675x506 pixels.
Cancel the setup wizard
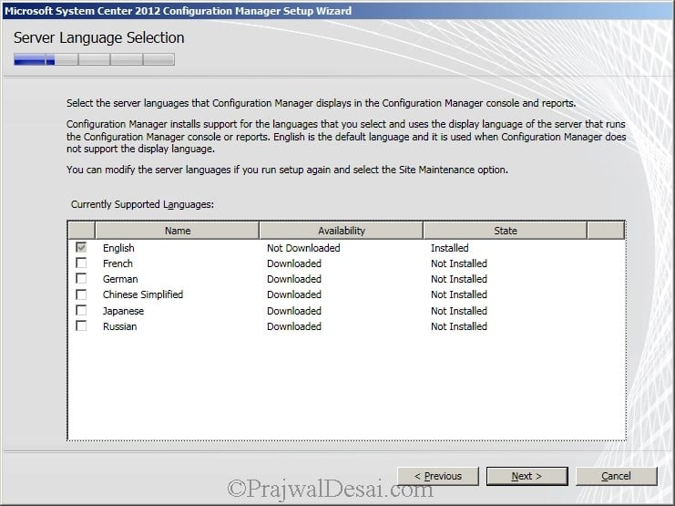coord(617,476)
